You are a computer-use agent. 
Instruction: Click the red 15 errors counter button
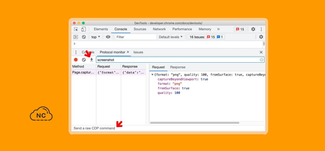(x=240, y=29)
